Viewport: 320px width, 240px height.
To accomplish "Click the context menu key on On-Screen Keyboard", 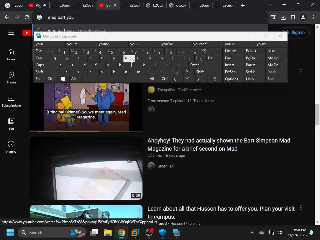I will [214, 79].
